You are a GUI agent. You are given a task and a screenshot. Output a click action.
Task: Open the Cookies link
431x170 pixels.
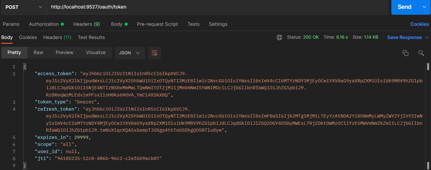pyautogui.click(x=420, y=24)
